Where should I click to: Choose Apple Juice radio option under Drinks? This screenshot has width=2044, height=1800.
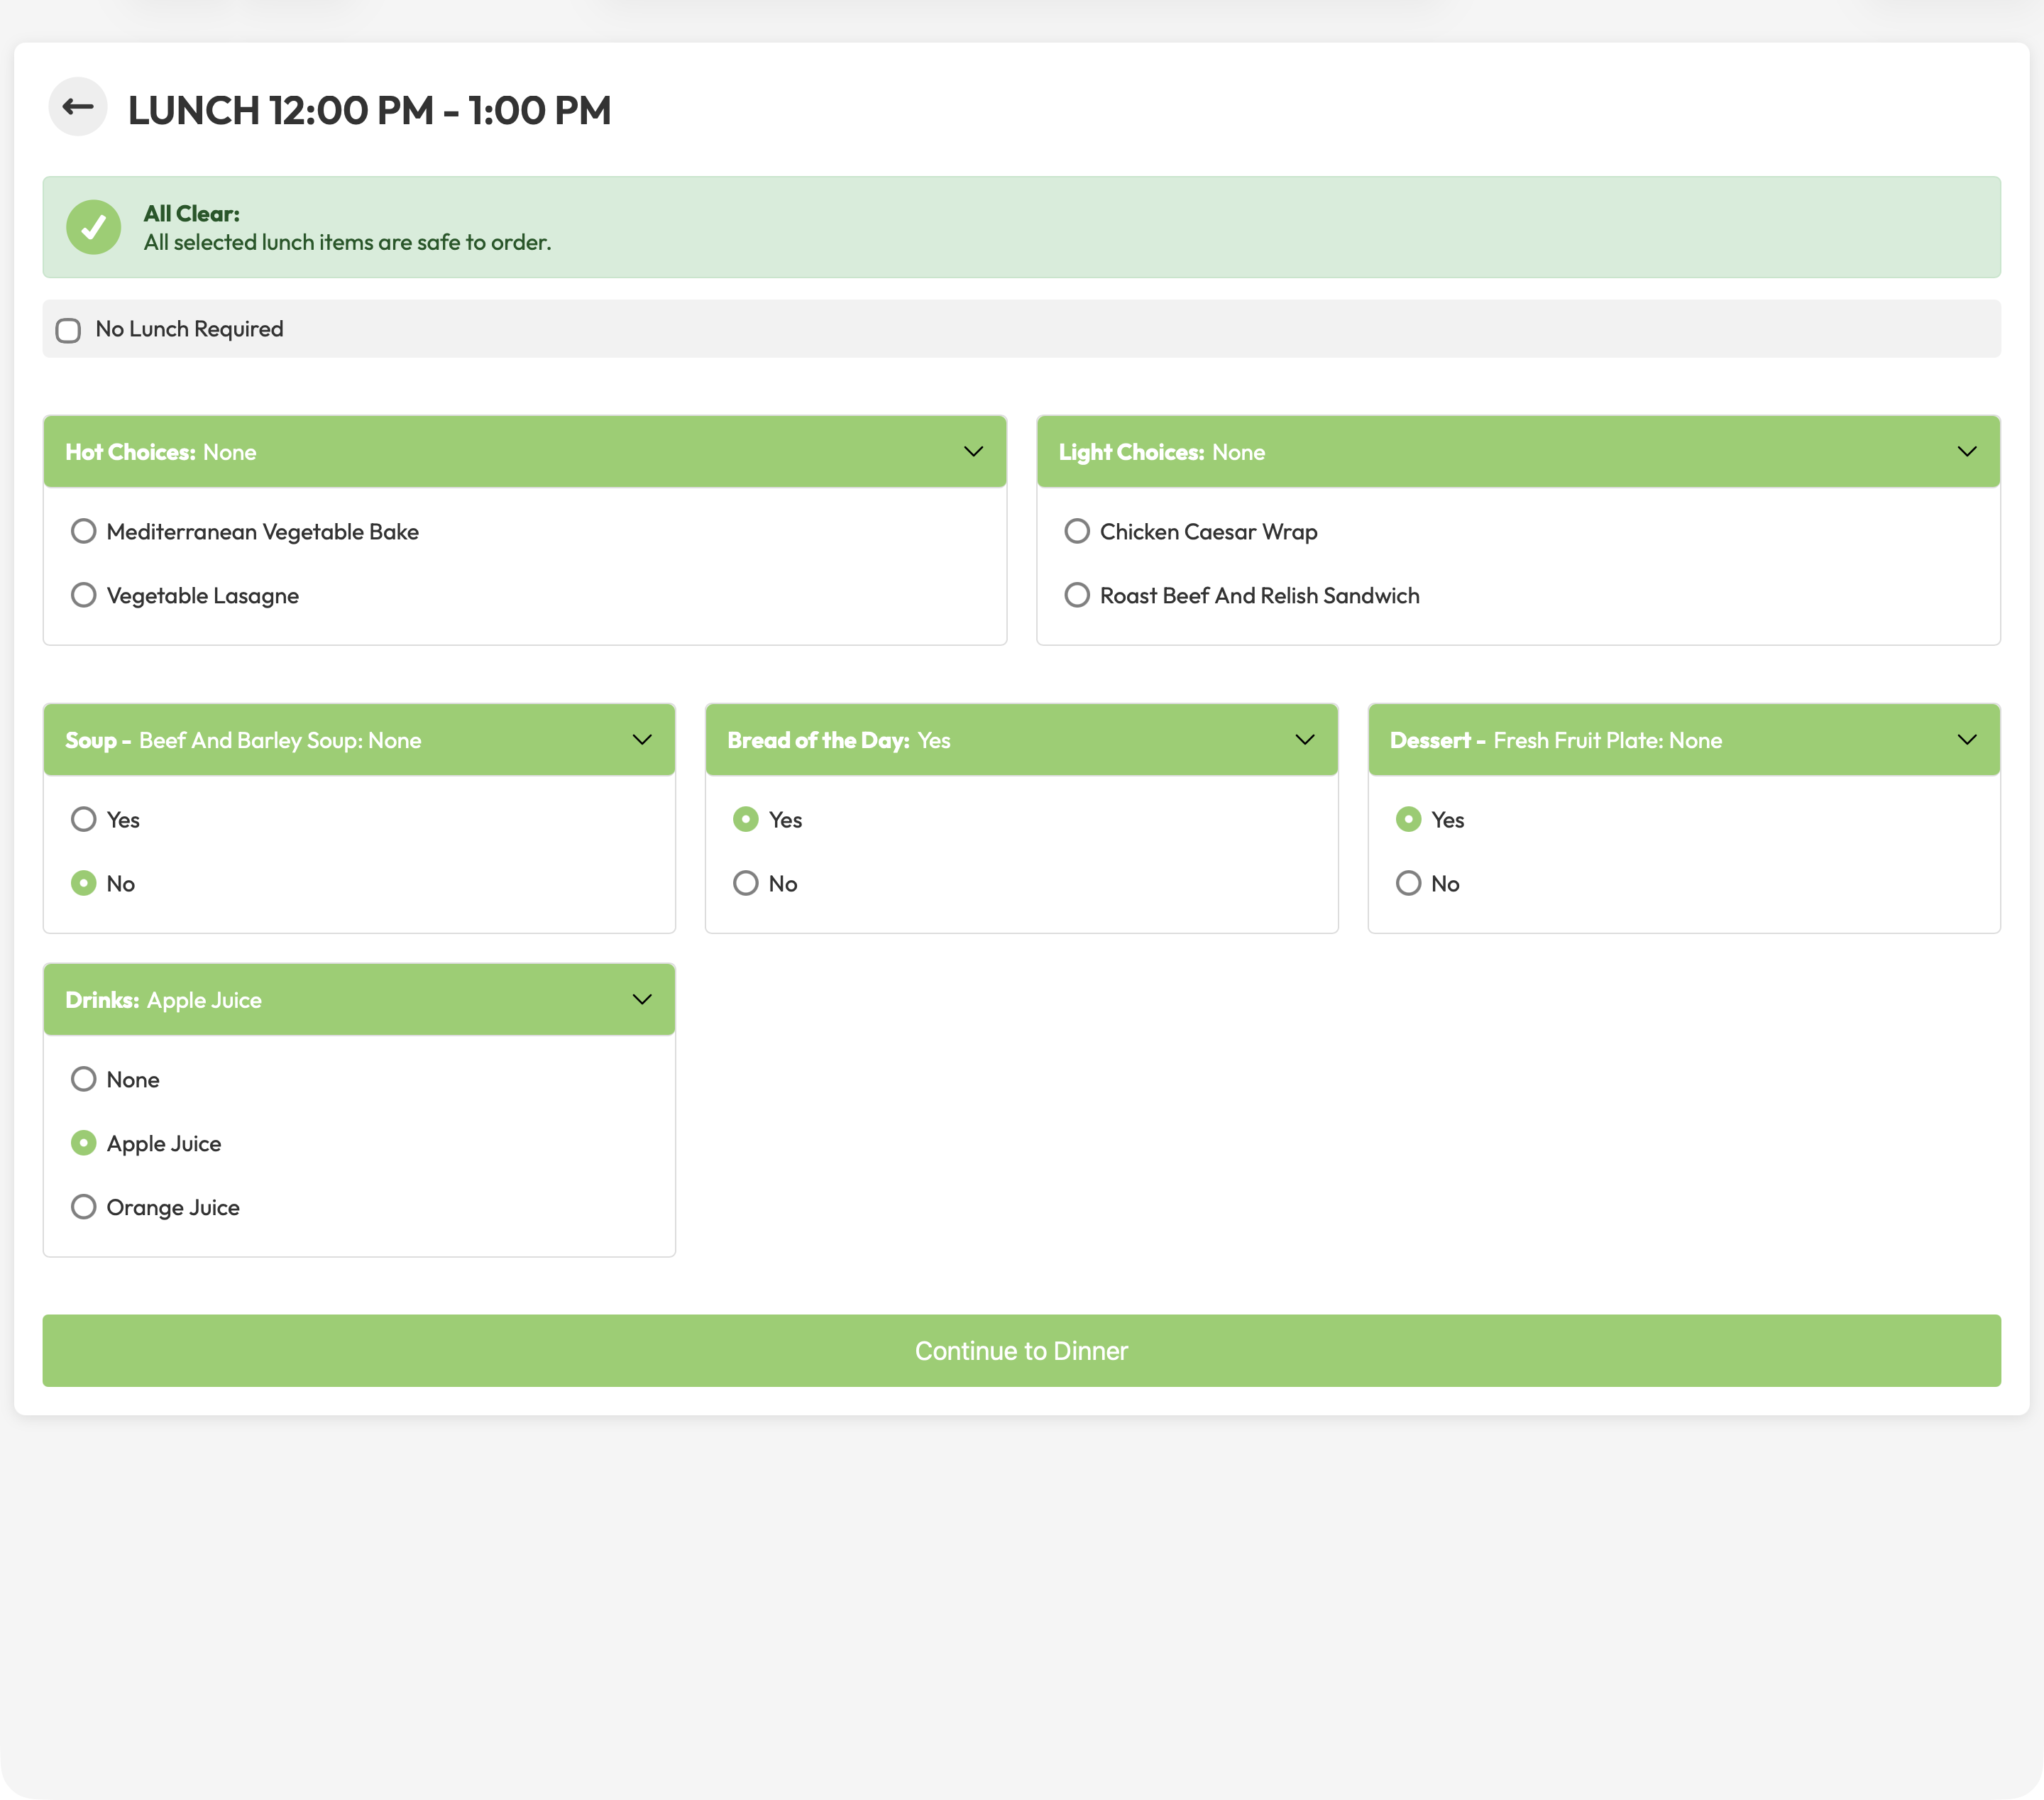[x=84, y=1143]
